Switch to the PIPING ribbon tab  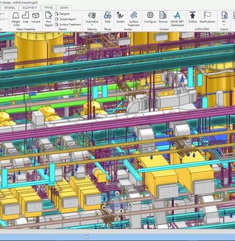[x=48, y=8]
